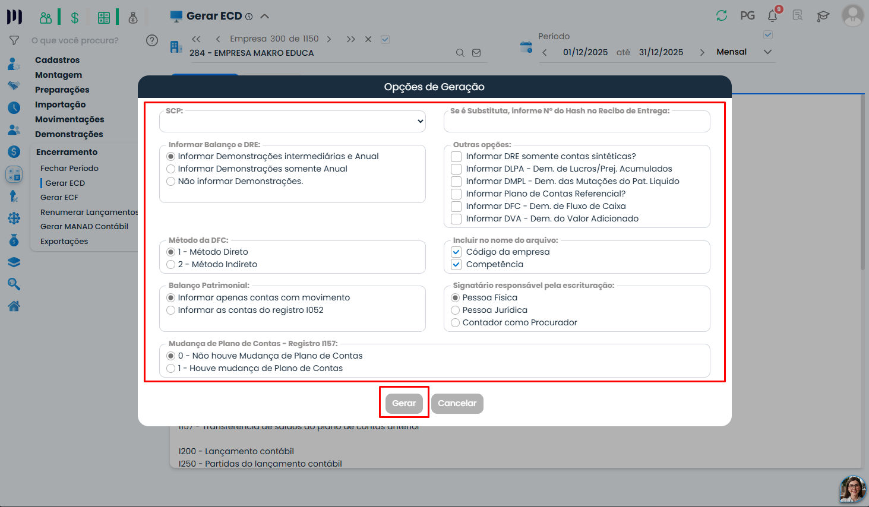
Task: Click the vertical scrollbar of background list
Action: (x=862, y=183)
